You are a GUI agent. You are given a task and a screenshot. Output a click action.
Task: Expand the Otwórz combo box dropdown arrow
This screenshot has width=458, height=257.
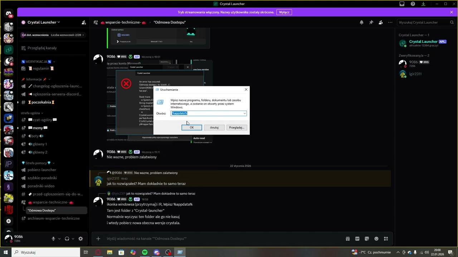click(x=245, y=114)
